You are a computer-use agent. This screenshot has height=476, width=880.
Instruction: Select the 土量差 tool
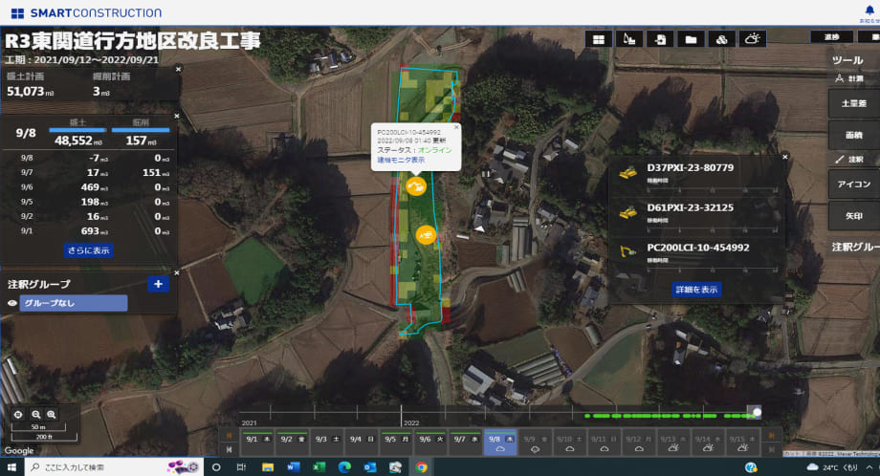pos(853,103)
